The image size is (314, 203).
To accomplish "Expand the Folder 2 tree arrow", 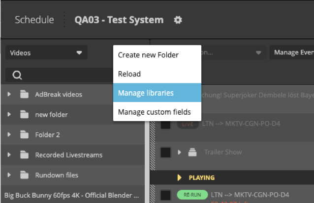I will [x=9, y=135].
